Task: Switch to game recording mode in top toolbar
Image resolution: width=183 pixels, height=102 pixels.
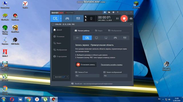Action: [67, 18]
